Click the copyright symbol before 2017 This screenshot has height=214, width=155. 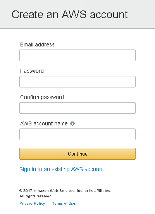coord(21,191)
